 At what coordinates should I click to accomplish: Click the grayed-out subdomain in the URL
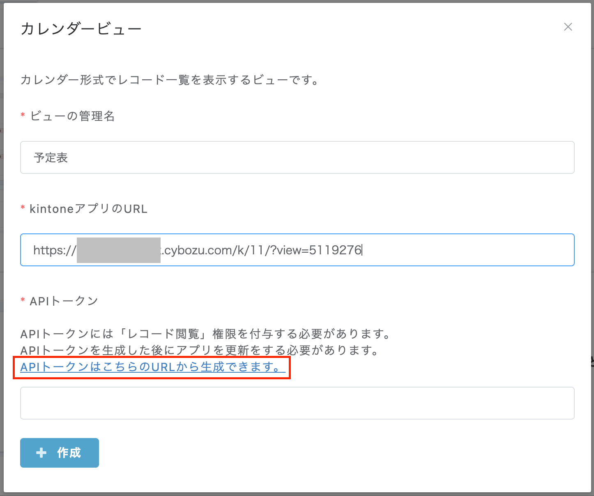tap(118, 250)
